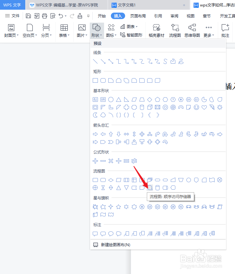The height and width of the screenshot is (274, 235).
Task: Select the lightning bolt shape
Action: (212, 107)
